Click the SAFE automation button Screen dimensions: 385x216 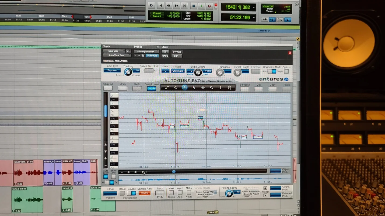(165, 56)
